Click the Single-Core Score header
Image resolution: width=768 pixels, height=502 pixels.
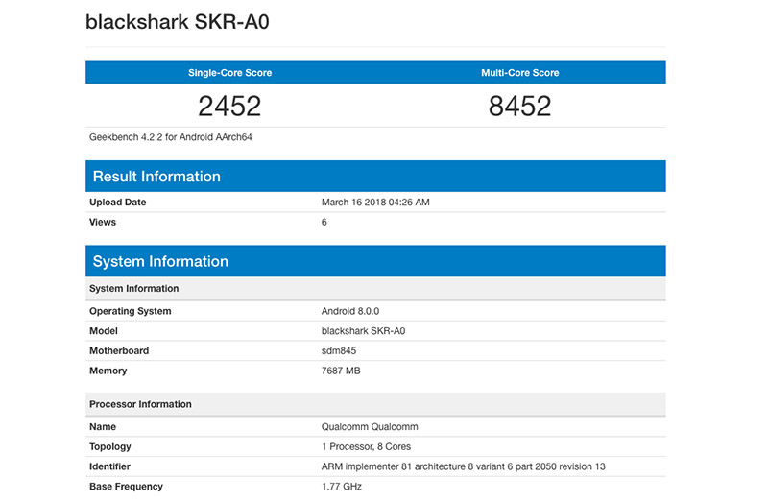[229, 73]
